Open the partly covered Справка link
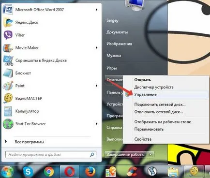The height and width of the screenshot is (178, 210). (114, 128)
